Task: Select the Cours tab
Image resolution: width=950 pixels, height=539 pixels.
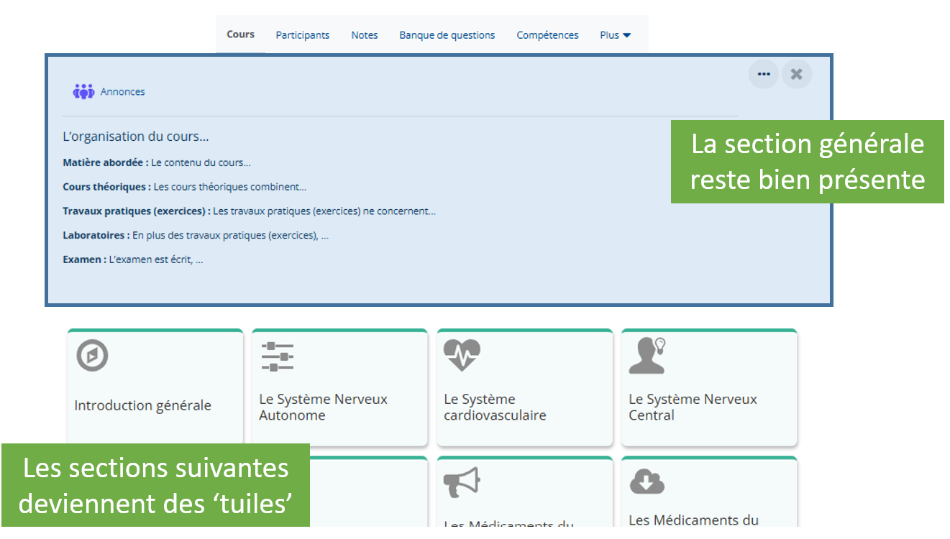Action: (240, 34)
